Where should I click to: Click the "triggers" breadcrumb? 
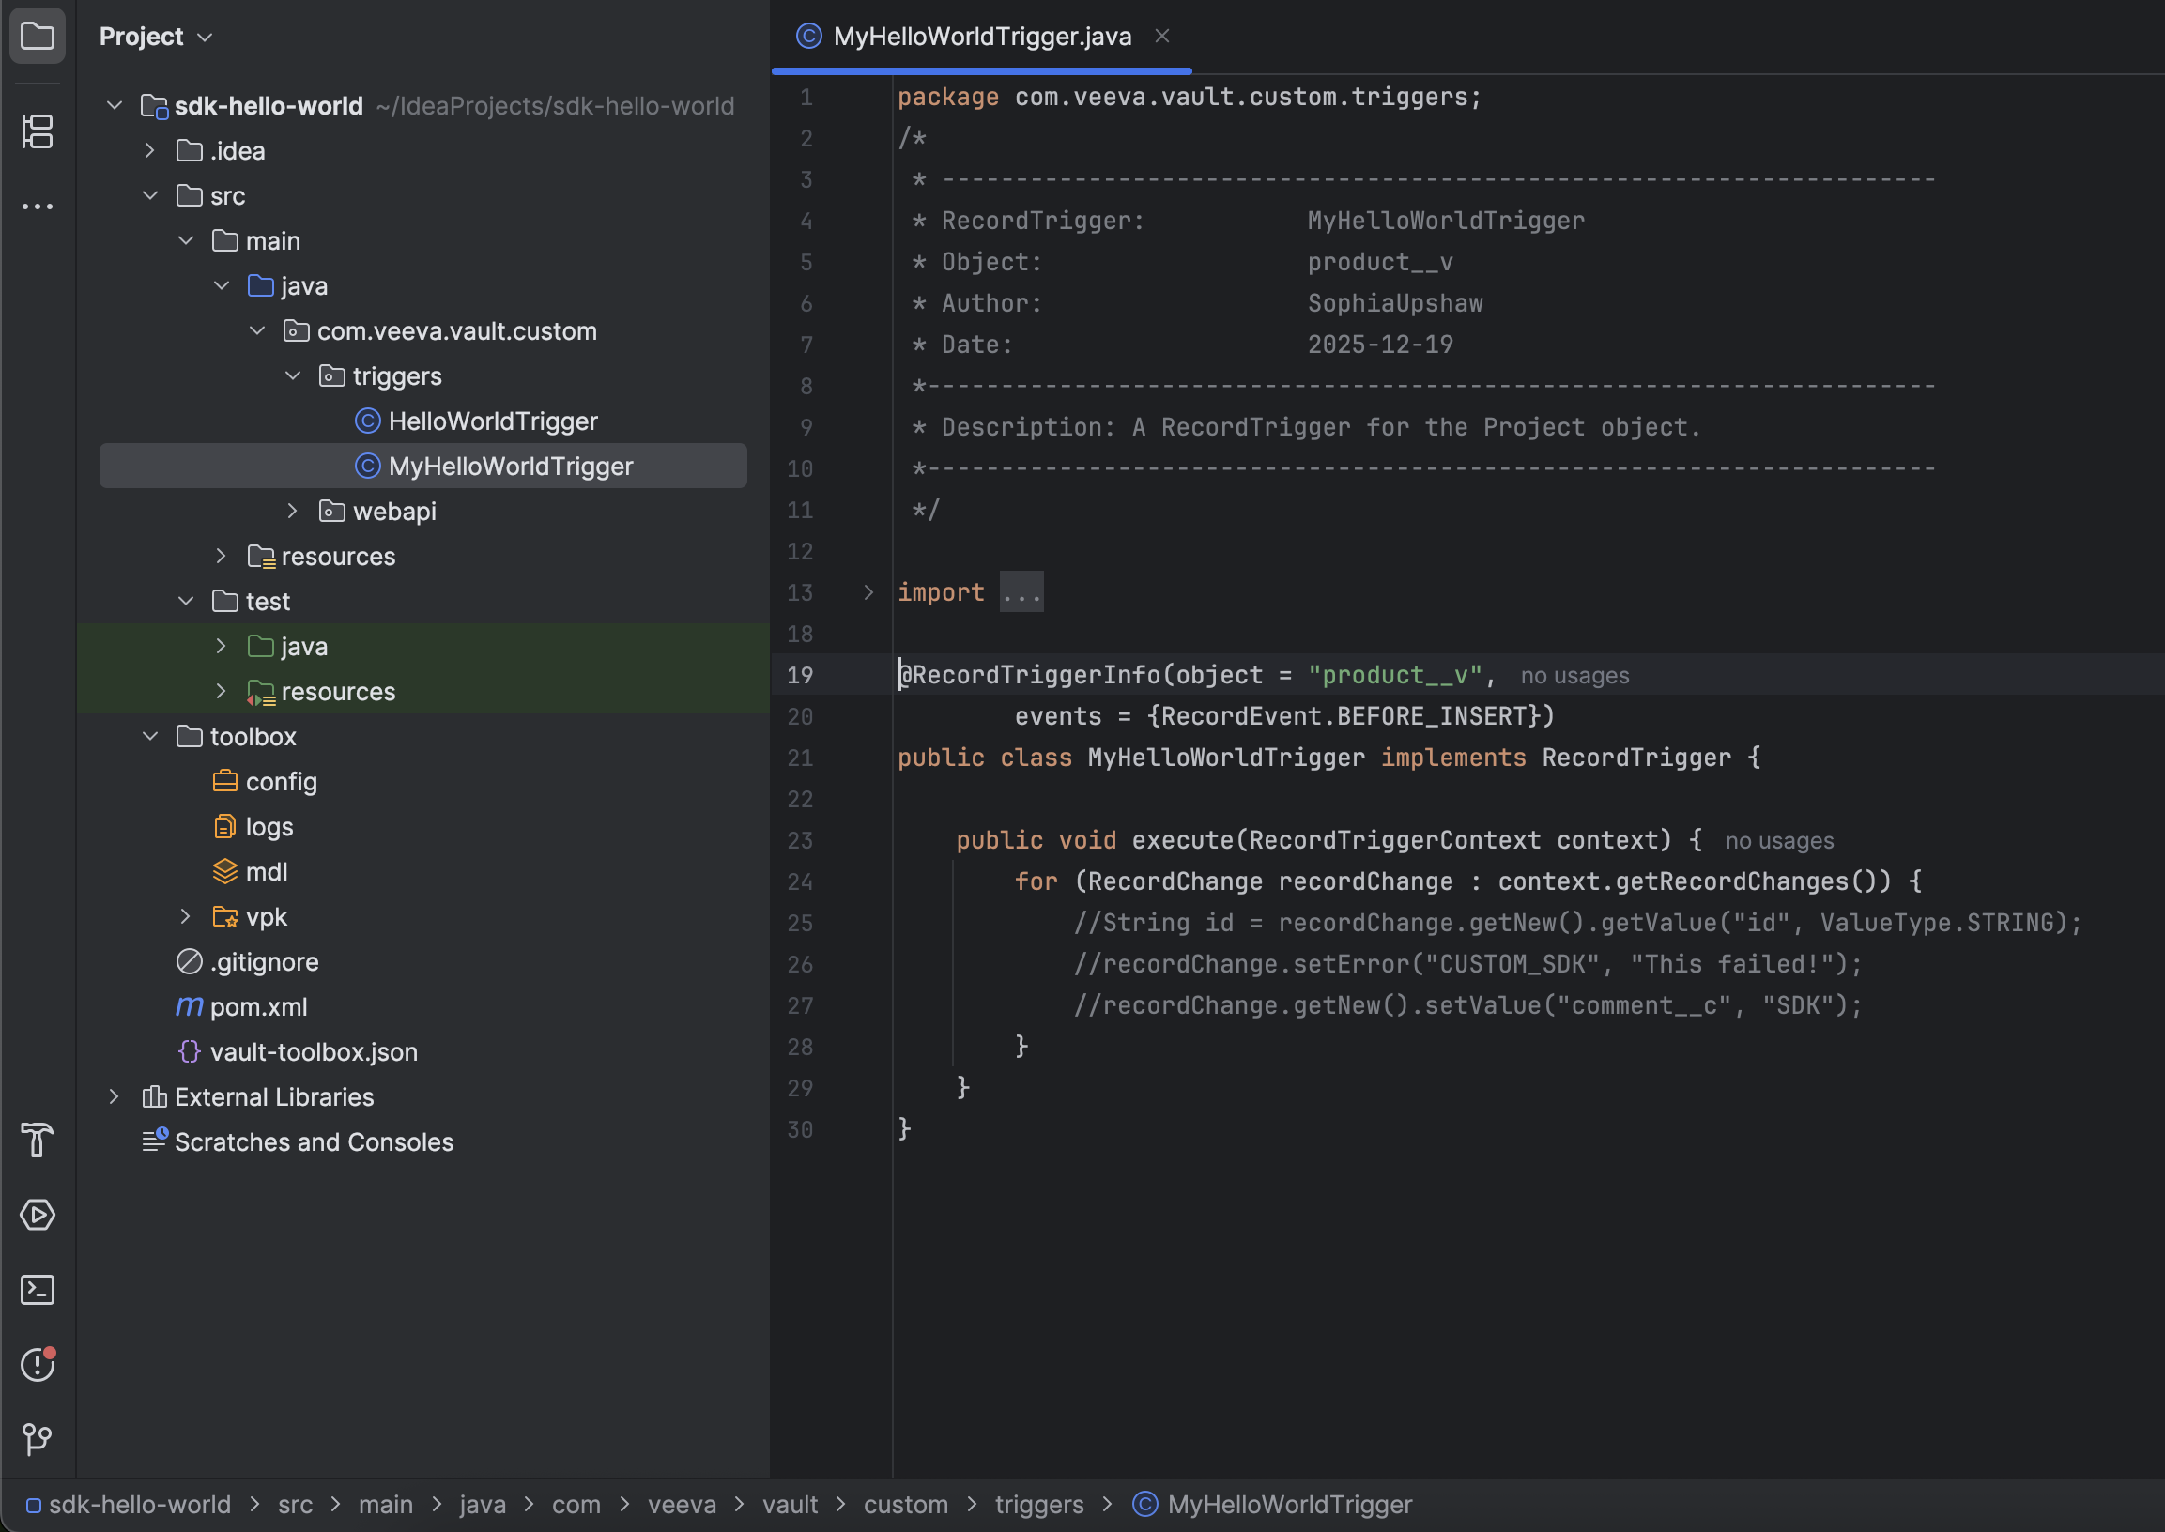1038,1505
